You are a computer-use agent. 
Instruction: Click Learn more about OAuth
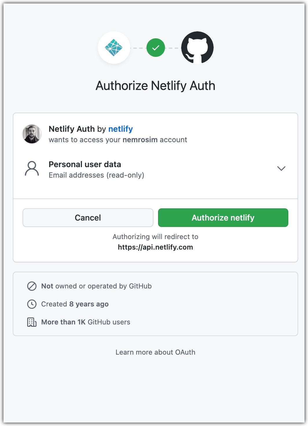(x=155, y=352)
